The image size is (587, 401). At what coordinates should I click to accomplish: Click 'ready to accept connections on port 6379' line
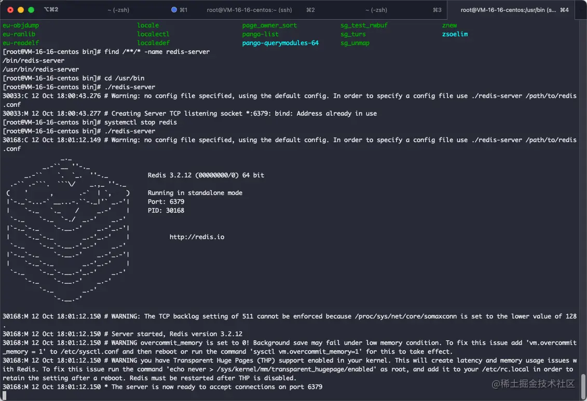pyautogui.click(x=162, y=387)
